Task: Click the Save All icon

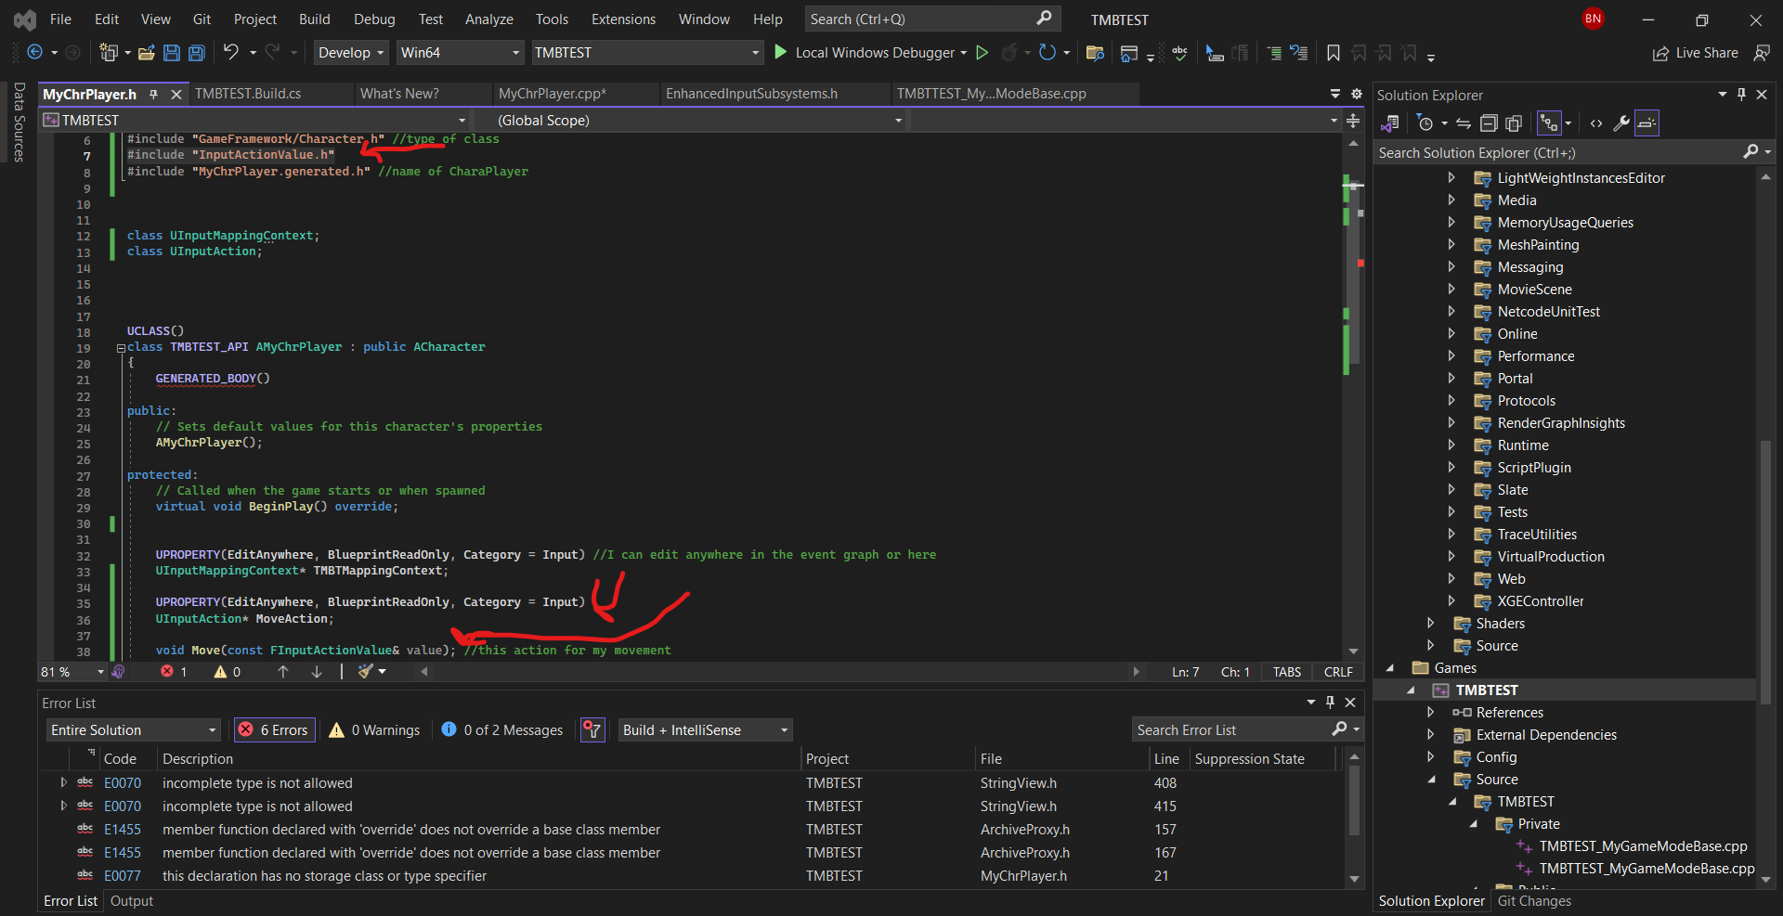Action: (197, 53)
